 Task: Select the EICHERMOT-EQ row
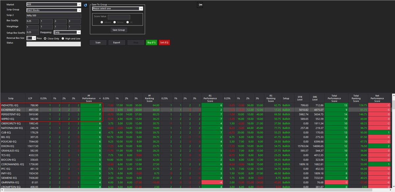[196, 110]
